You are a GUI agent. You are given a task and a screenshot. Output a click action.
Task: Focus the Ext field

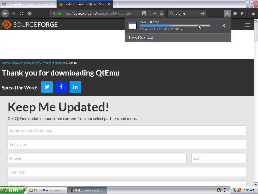[219, 158]
